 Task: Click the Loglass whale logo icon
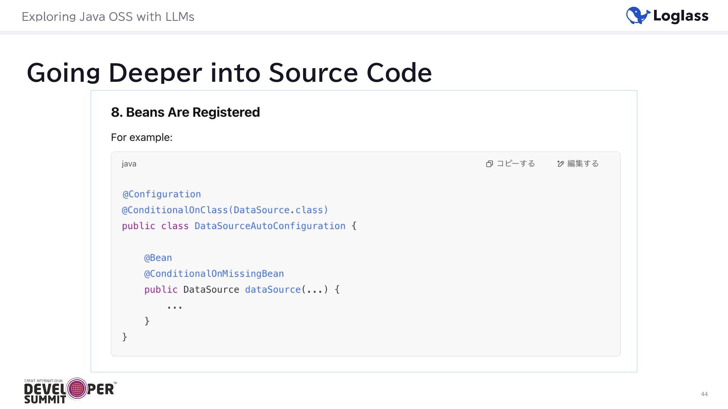(x=638, y=16)
